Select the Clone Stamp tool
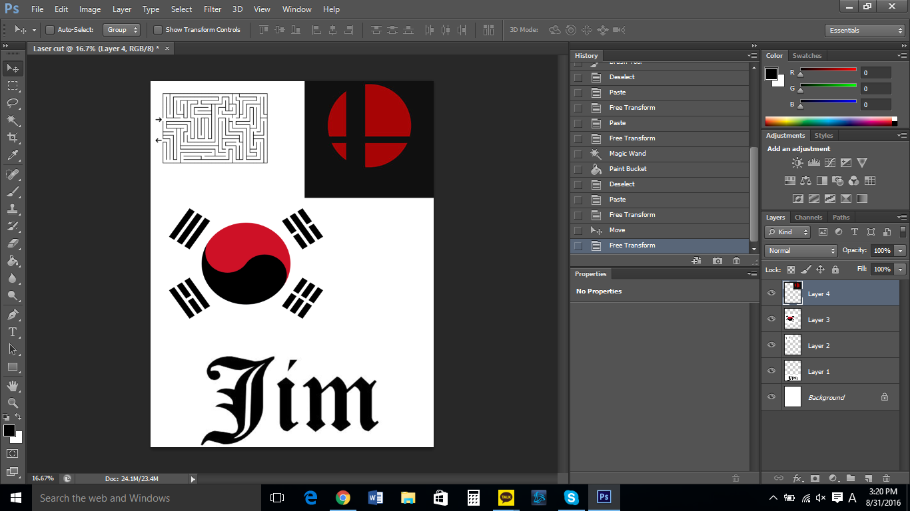Image resolution: width=910 pixels, height=511 pixels. [13, 209]
